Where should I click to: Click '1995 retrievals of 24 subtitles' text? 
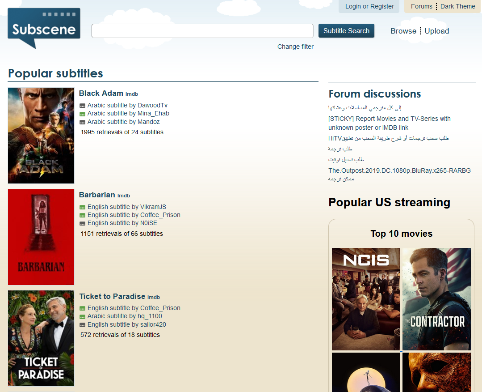click(x=122, y=132)
